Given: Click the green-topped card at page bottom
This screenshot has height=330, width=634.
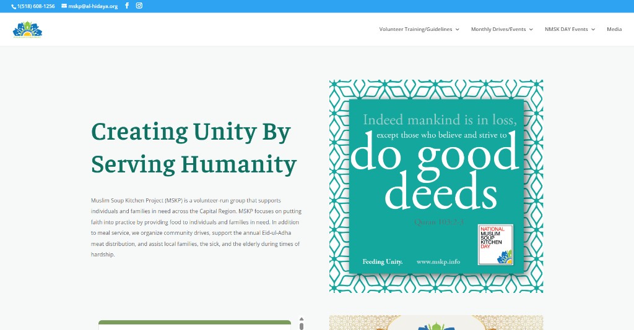Looking at the screenshot, I should 194,324.
